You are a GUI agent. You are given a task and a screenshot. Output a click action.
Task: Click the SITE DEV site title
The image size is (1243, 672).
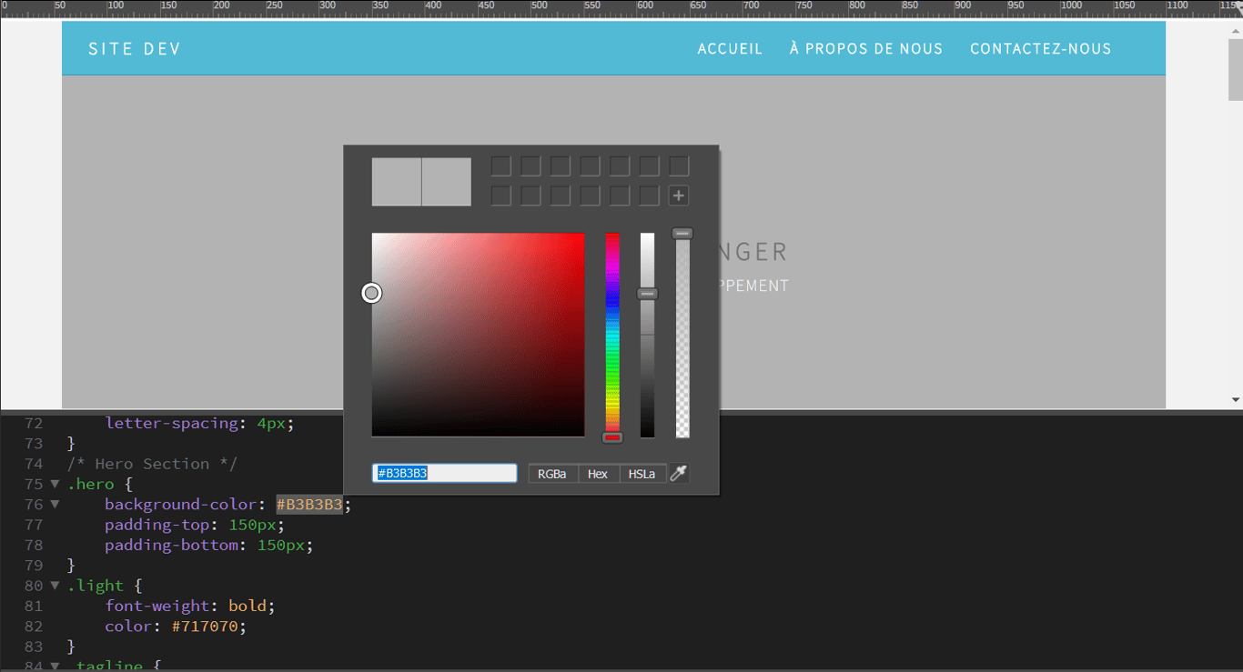tap(134, 48)
